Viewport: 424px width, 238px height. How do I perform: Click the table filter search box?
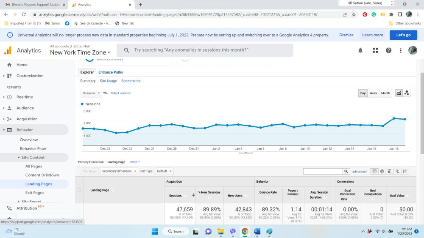pyautogui.click(x=323, y=172)
